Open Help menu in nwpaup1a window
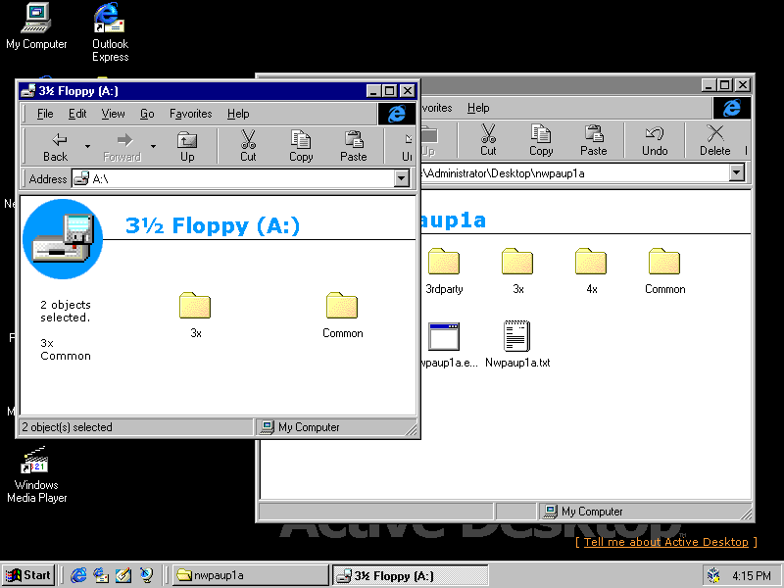This screenshot has height=588, width=784. (478, 108)
